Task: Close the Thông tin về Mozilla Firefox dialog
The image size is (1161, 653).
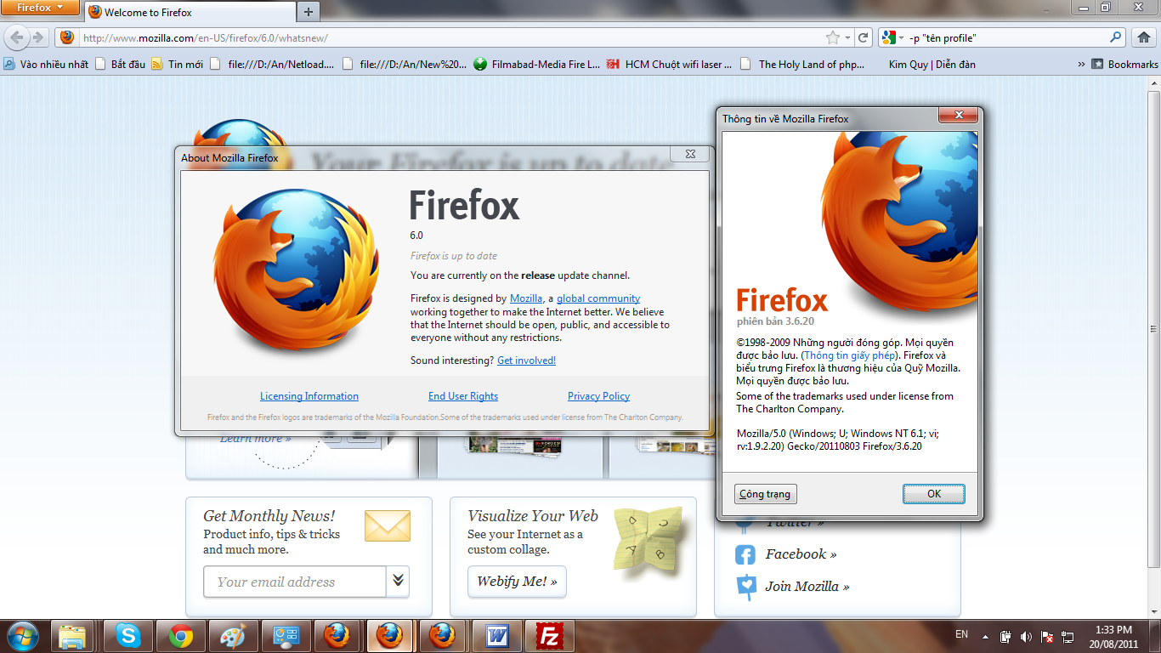Action: point(959,115)
